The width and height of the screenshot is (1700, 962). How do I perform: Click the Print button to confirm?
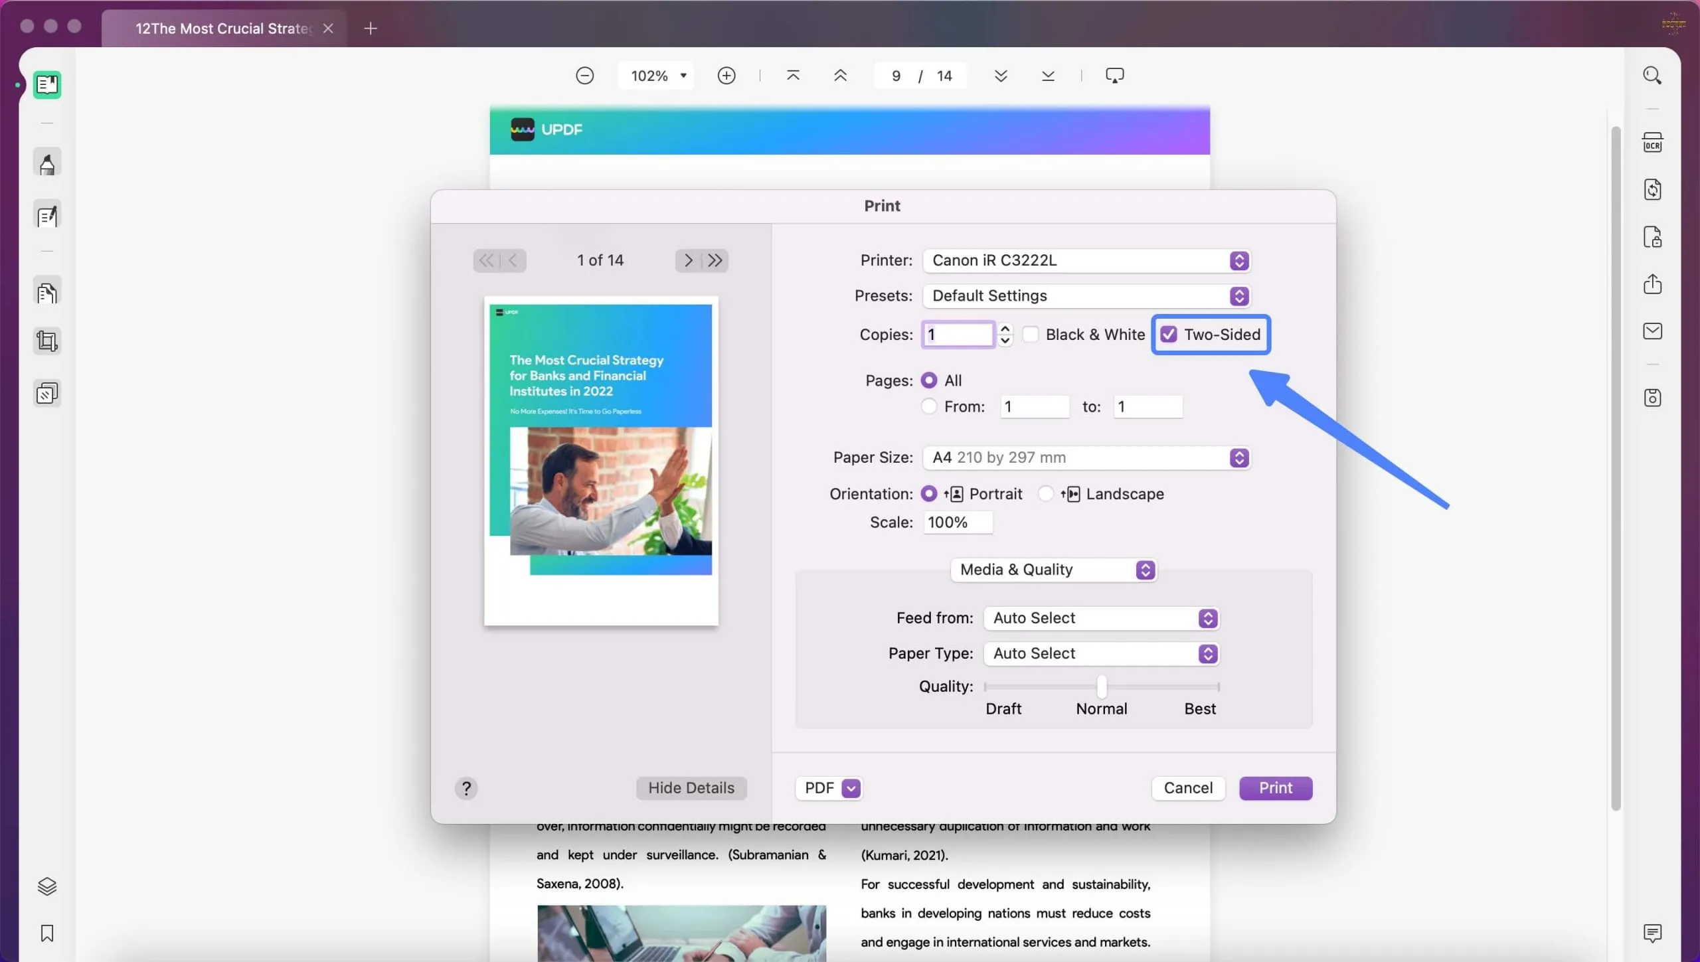pos(1275,787)
